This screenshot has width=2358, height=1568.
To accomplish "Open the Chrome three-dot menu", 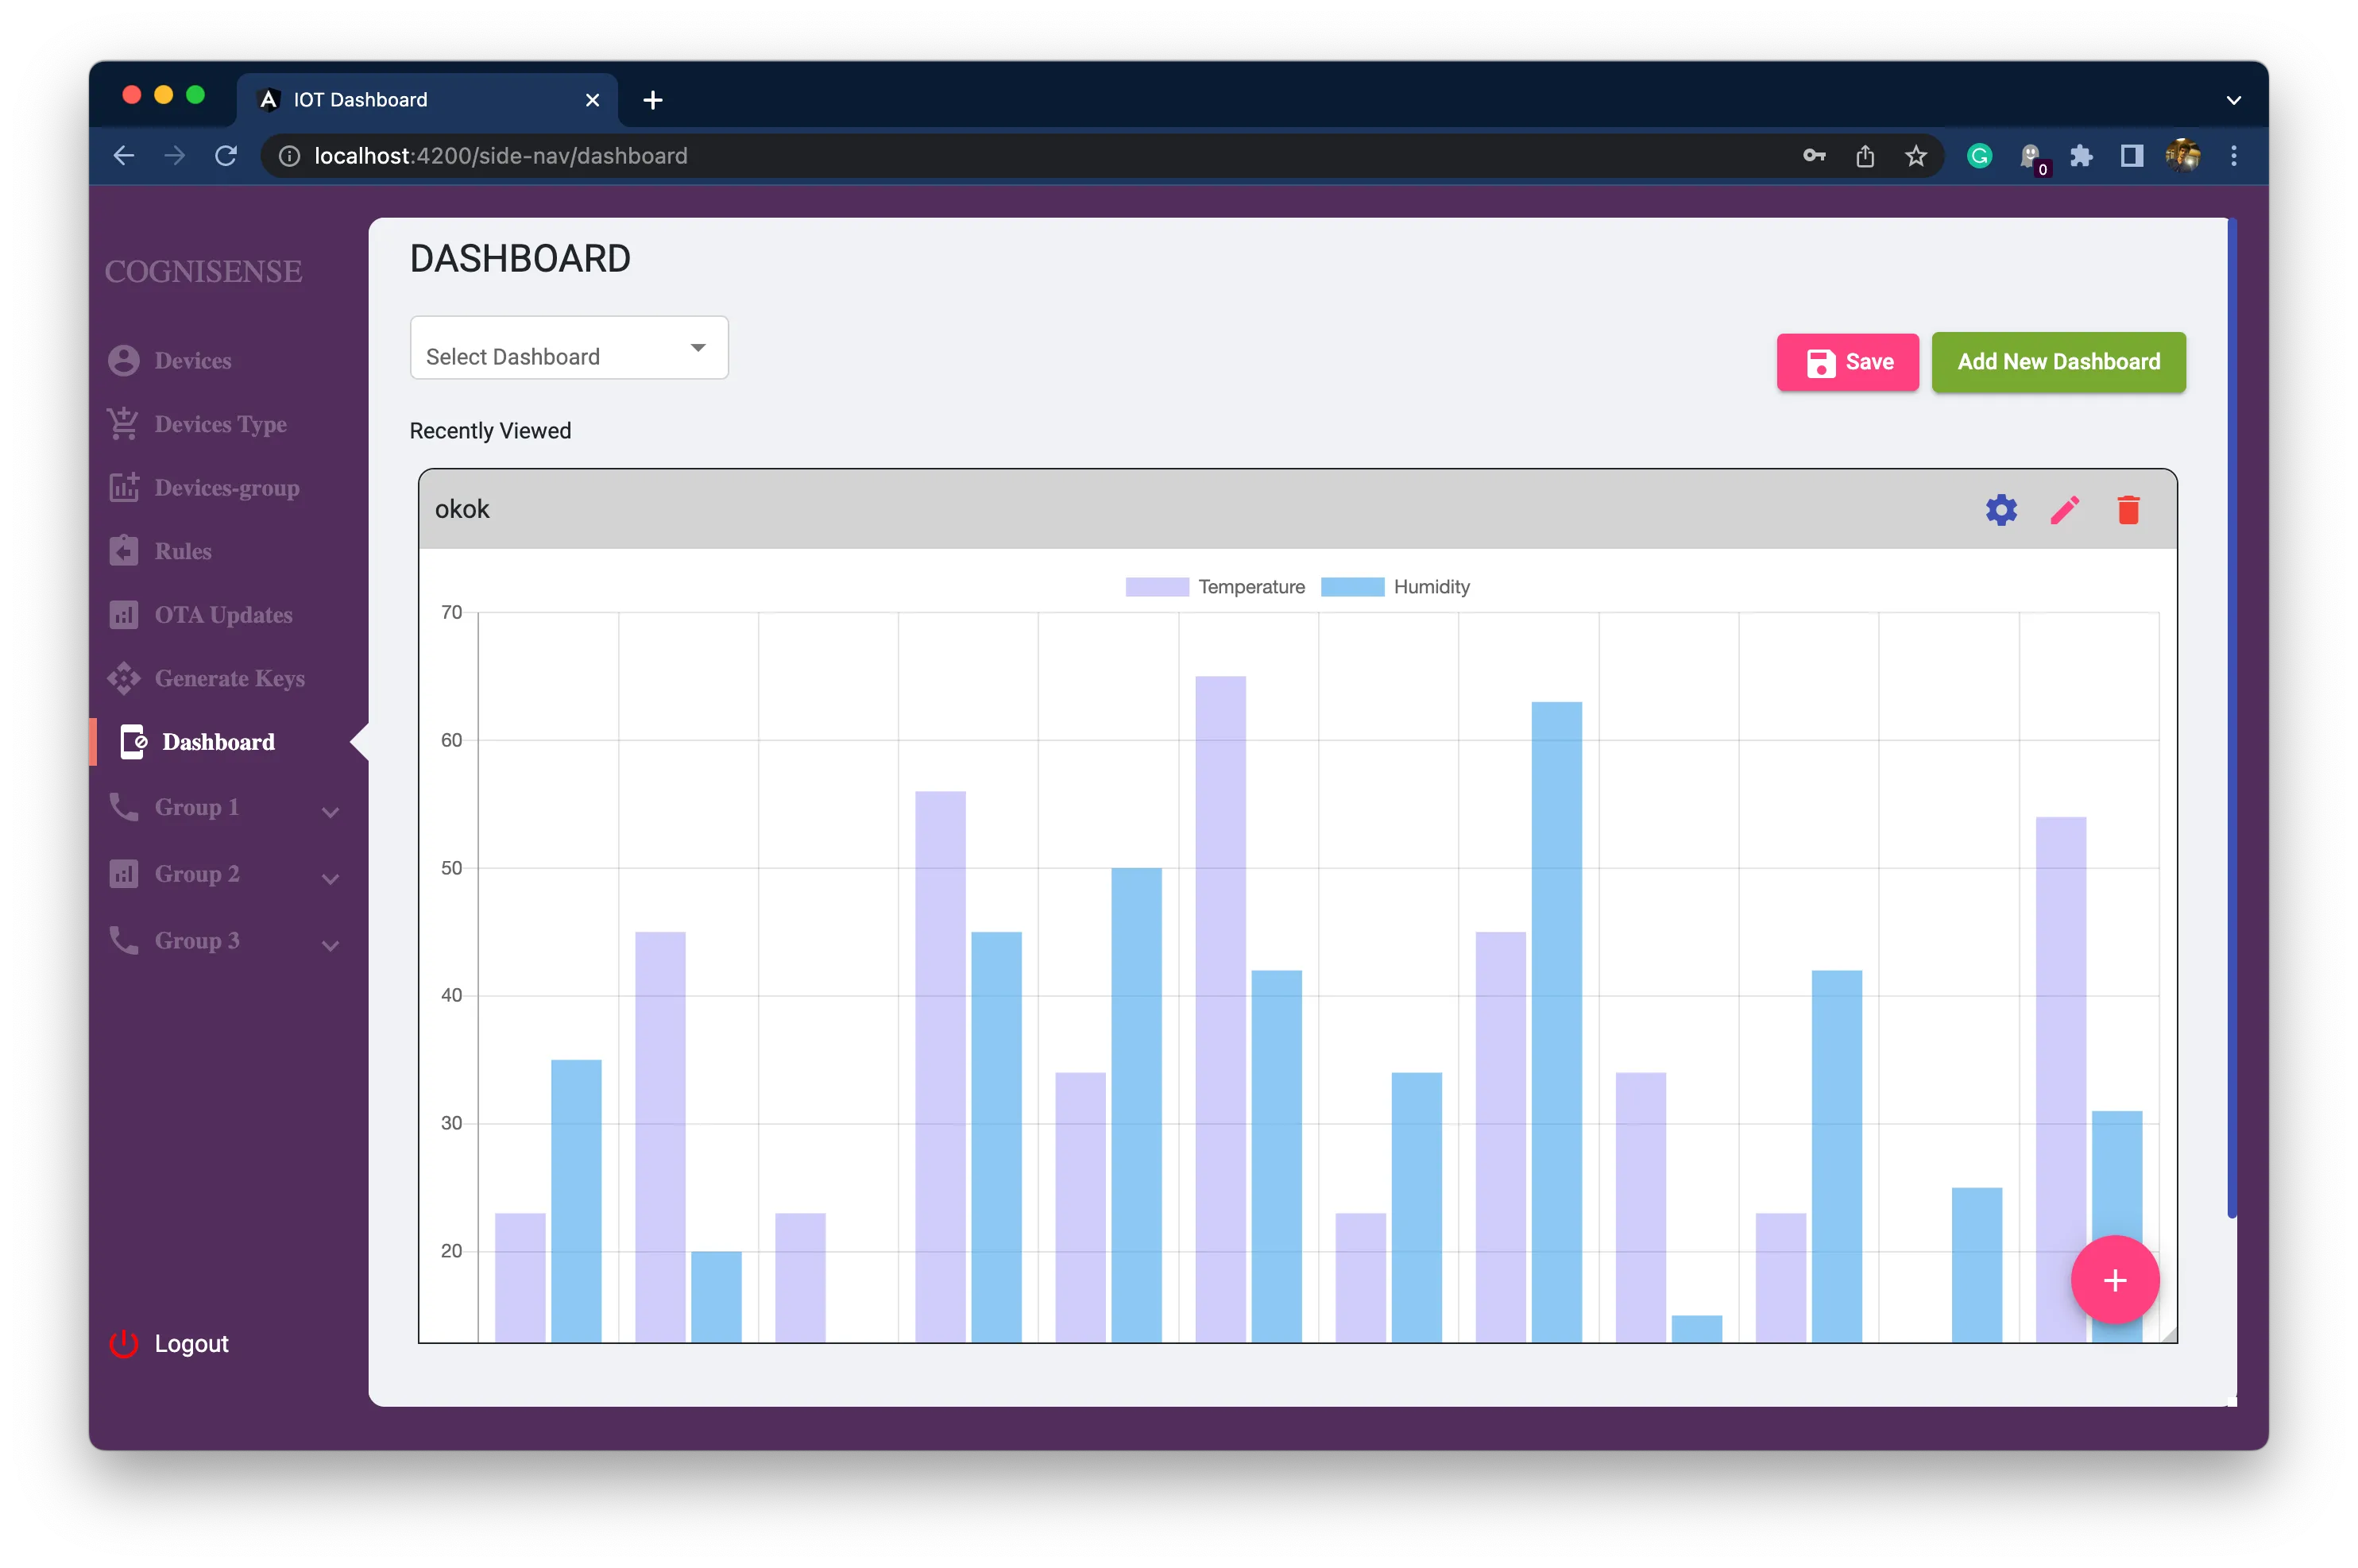I will coord(2234,155).
